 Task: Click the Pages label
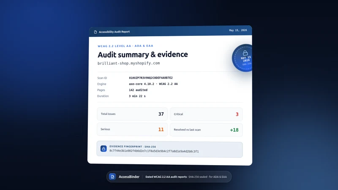pos(101,90)
